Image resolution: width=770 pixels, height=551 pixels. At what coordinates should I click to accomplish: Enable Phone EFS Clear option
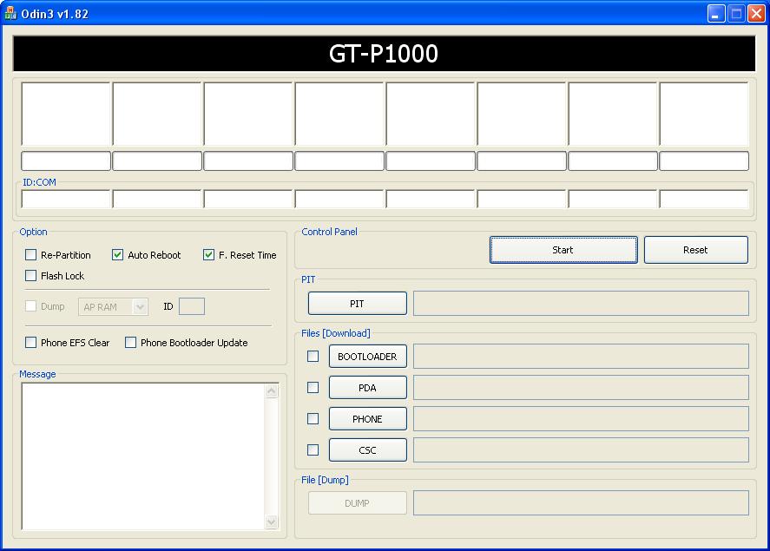coord(30,342)
